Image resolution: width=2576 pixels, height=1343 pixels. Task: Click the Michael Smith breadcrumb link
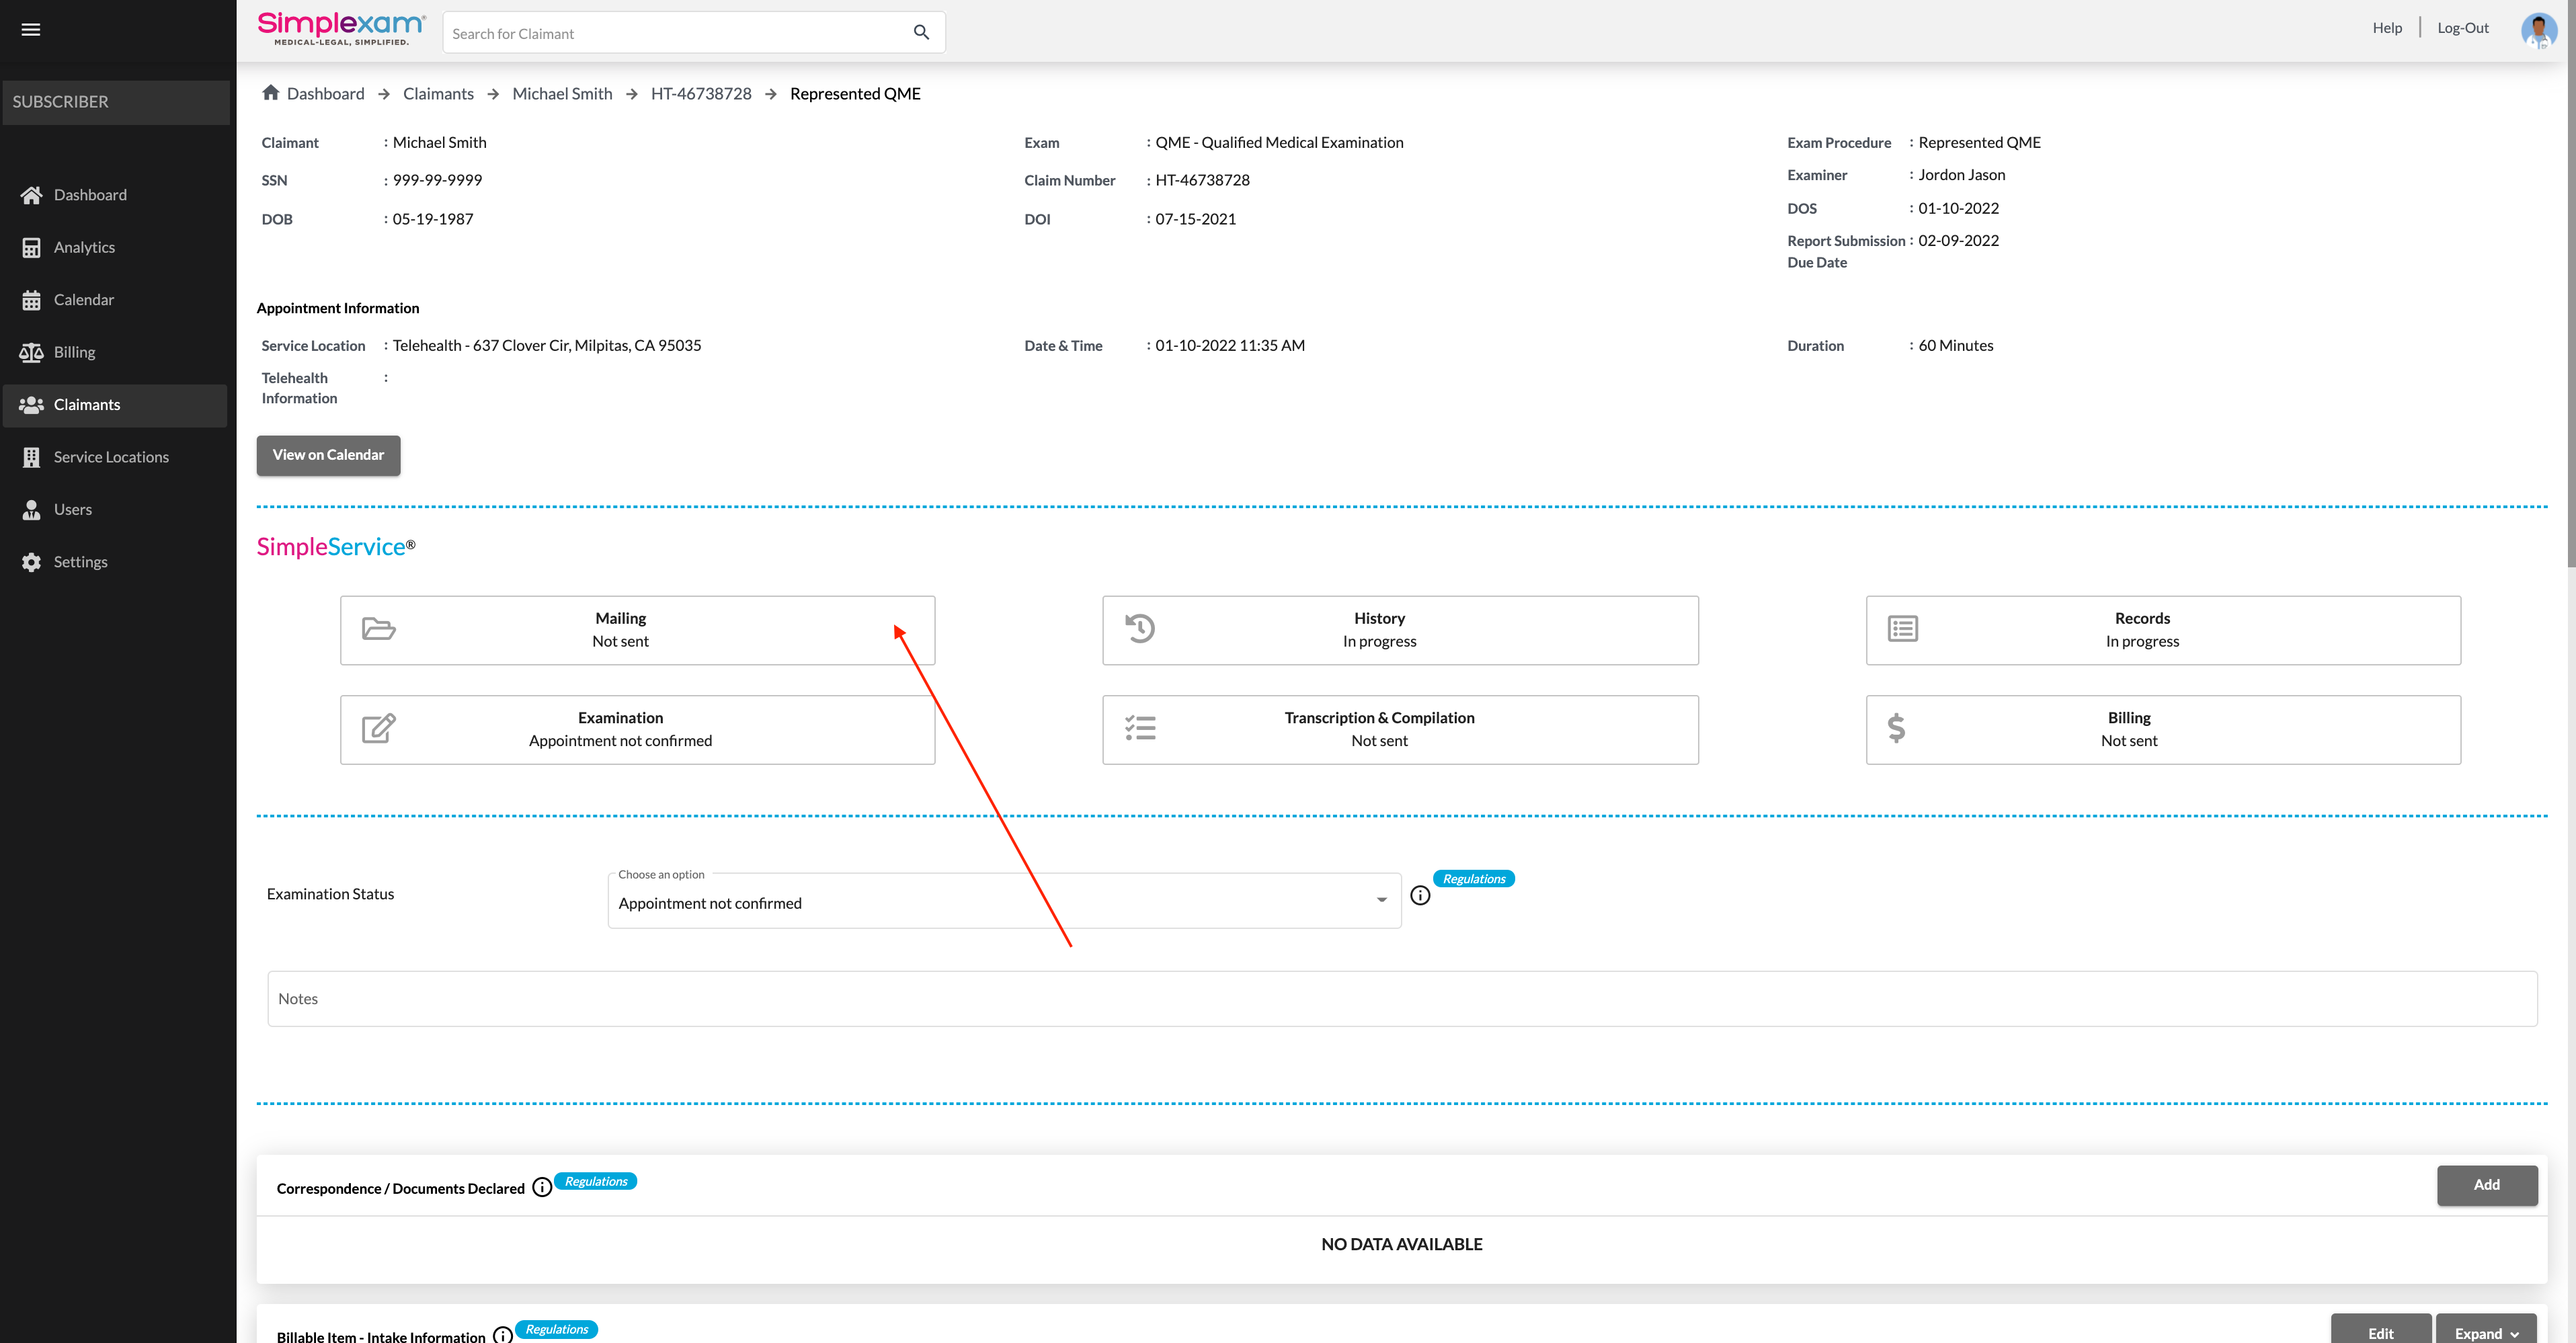coord(562,93)
